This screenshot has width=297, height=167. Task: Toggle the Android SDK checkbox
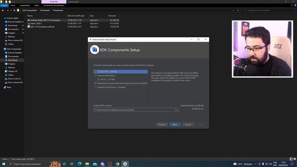(x=96, y=72)
